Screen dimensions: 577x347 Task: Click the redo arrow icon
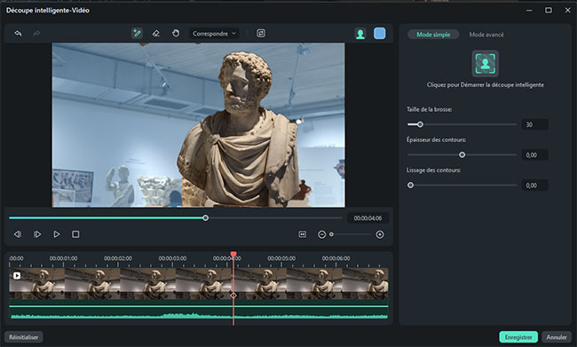36,34
